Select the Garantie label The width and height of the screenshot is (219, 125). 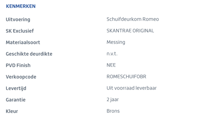click(x=16, y=100)
